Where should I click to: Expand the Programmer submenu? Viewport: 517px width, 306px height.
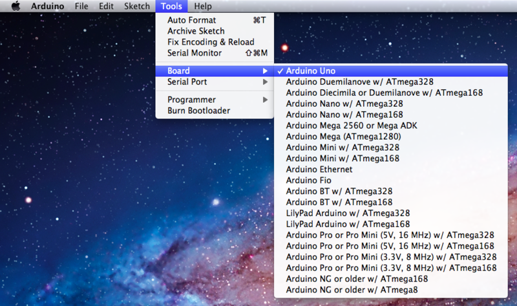point(215,100)
